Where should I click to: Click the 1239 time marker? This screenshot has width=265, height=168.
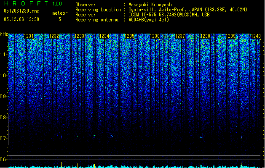231,36
